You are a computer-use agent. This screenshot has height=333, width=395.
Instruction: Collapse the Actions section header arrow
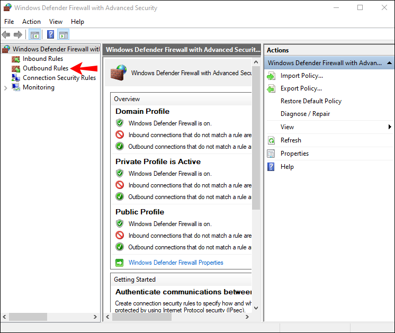point(389,62)
